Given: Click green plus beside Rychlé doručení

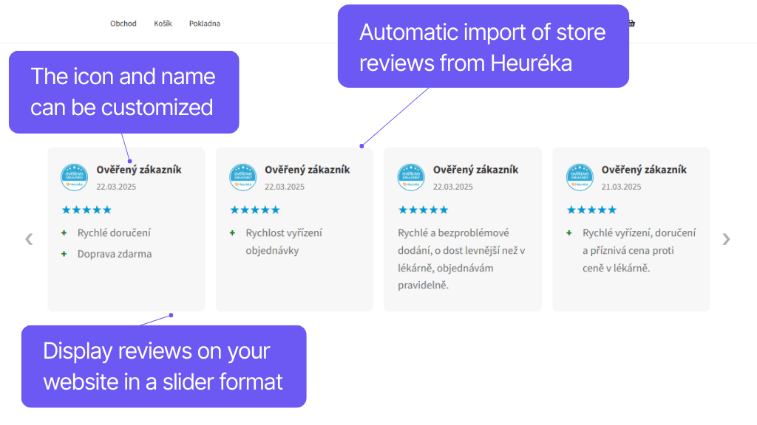Looking at the screenshot, I should point(64,233).
